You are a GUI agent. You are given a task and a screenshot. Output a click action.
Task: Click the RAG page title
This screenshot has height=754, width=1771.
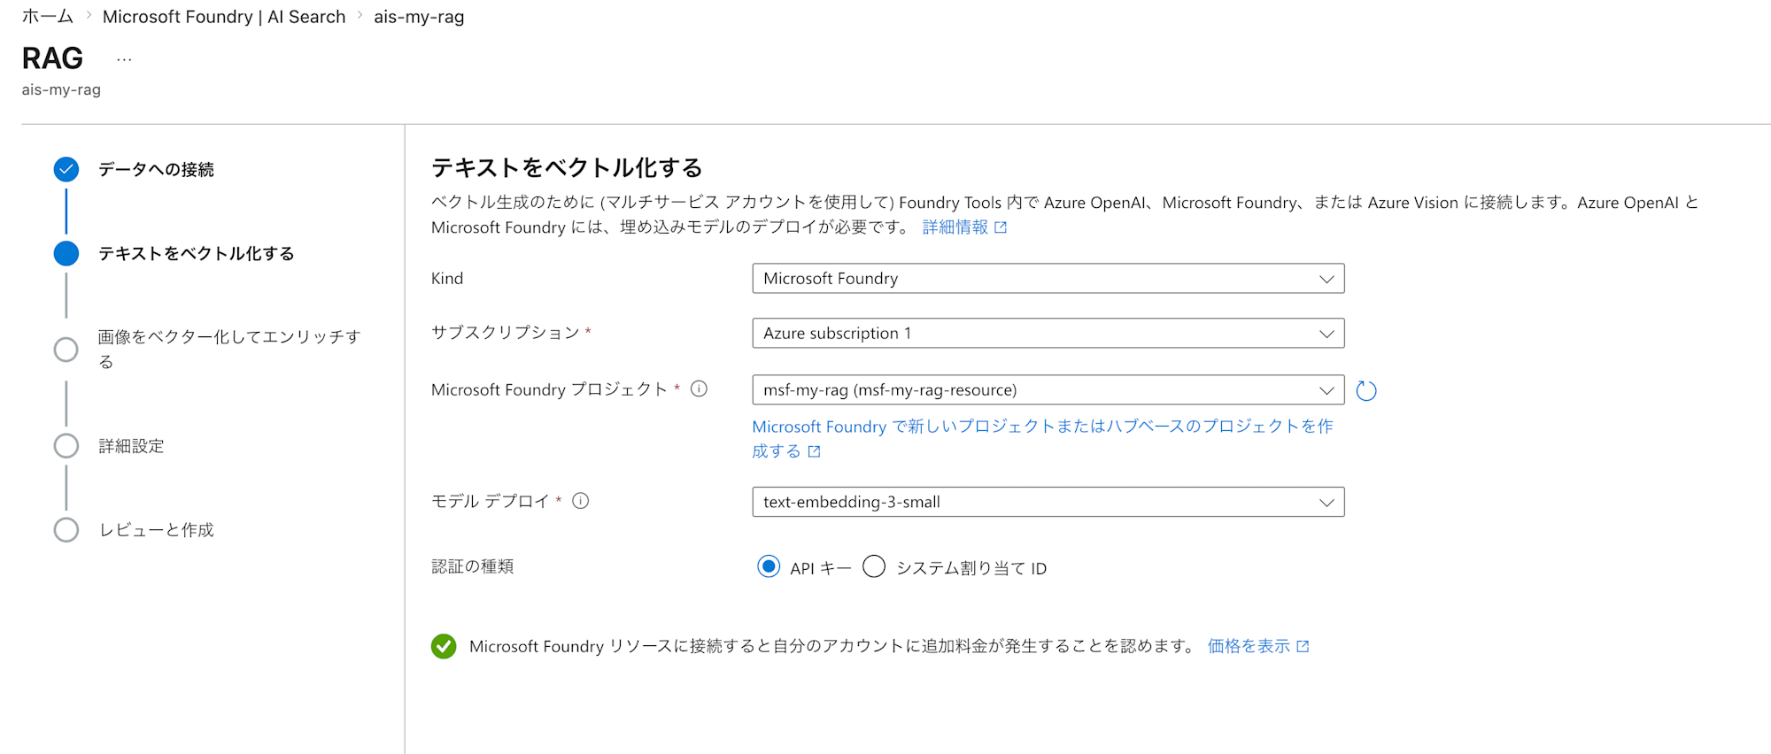(52, 58)
